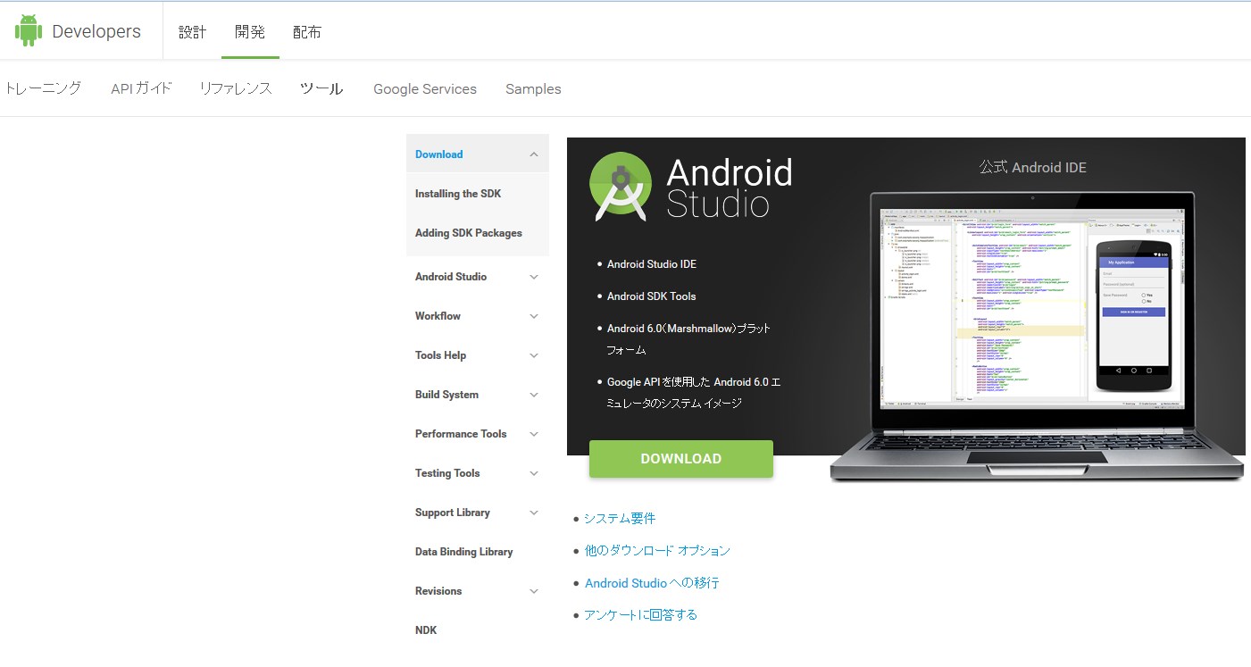Open the システム要件 link
The image size is (1251, 667).
pyautogui.click(x=620, y=519)
